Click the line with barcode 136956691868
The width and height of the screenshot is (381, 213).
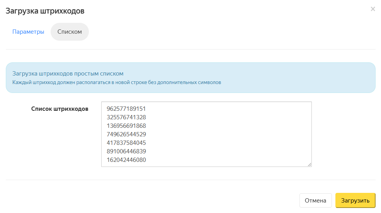point(126,126)
